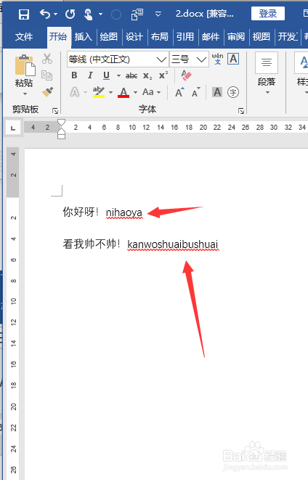Click the 登录 sign-in button
Image resolution: width=308 pixels, height=480 pixels.
tap(267, 14)
